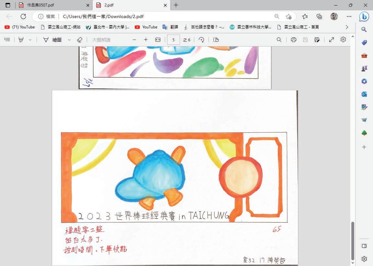Image resolution: width=373 pixels, height=266 pixels.
Task: Open the second YouTube bookmark
Action: [146, 27]
